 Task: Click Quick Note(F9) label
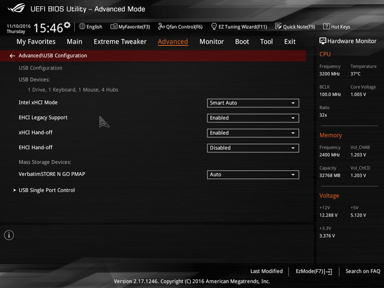(299, 27)
